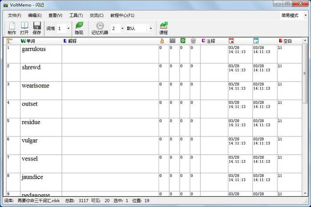Click 总数: 3117 in the status bar
311x207 pixels.
(77, 201)
